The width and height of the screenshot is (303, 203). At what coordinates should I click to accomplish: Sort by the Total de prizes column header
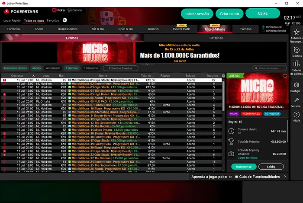click(x=147, y=76)
